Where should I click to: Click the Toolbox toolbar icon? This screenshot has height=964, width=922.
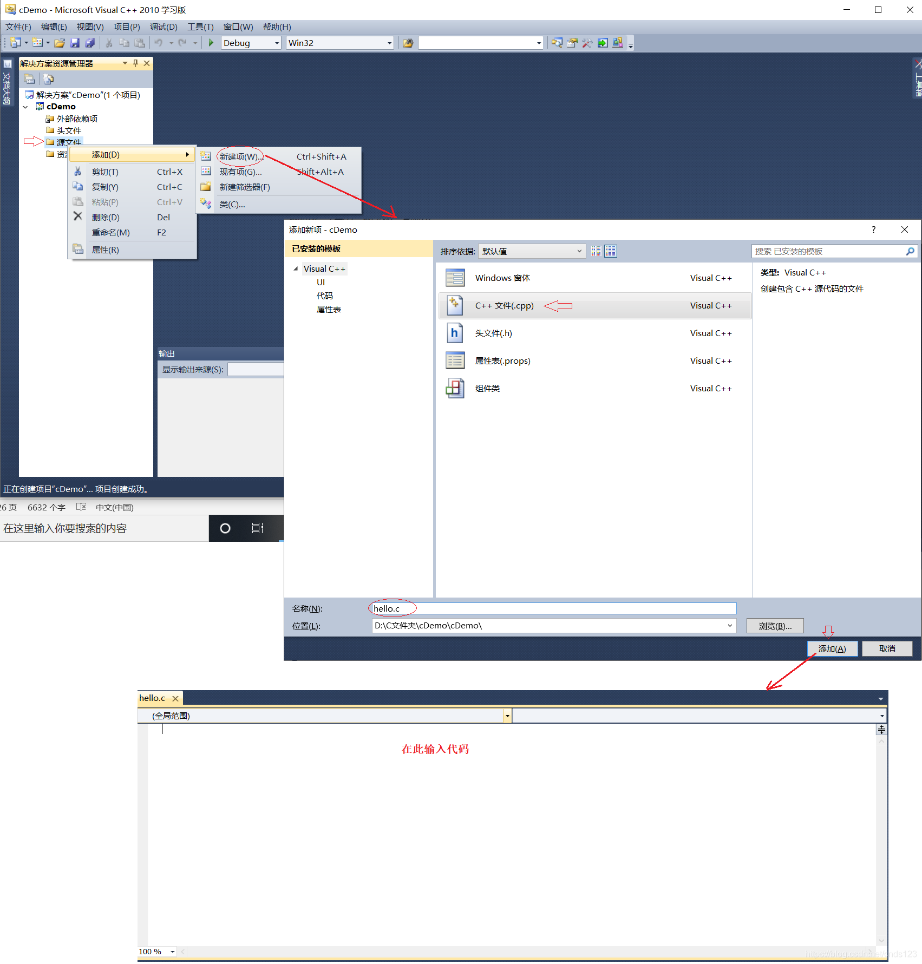[587, 43]
